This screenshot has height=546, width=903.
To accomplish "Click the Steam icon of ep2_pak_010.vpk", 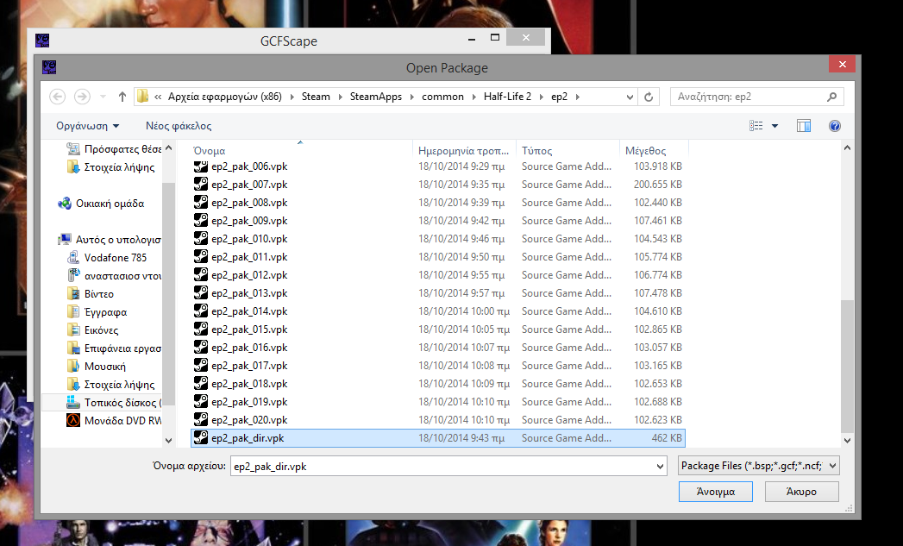I will (200, 239).
